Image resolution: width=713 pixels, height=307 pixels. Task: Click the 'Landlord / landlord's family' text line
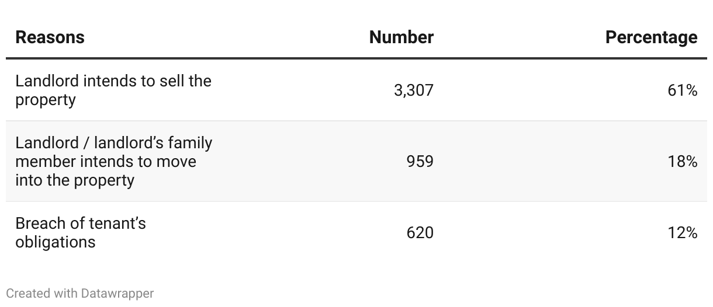114,143
